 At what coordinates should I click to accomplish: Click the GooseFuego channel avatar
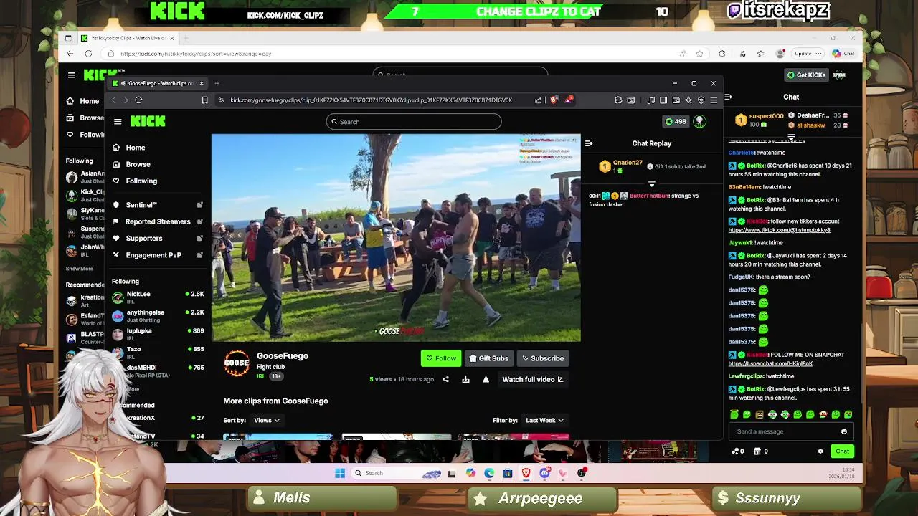pos(237,363)
